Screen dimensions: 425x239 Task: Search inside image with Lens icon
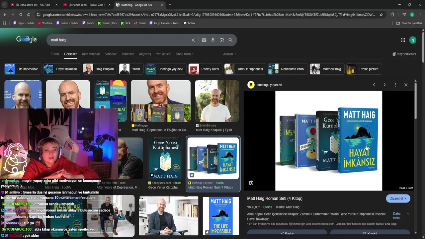tap(251, 183)
